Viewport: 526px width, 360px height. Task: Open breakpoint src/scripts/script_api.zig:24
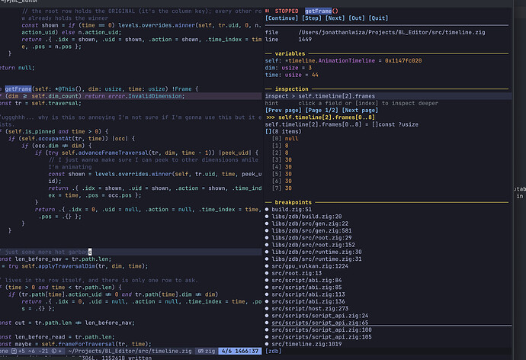(x=320, y=315)
